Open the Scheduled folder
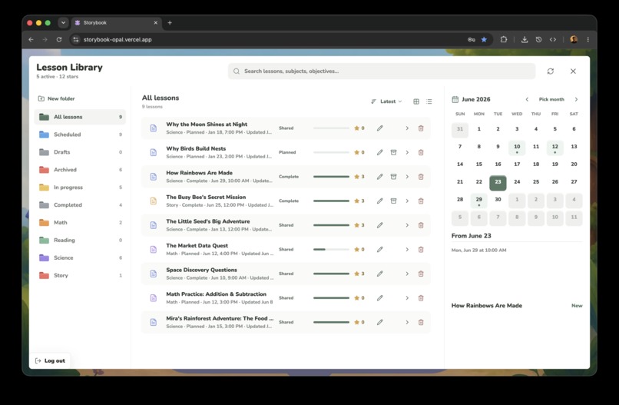619x405 pixels. pyautogui.click(x=80, y=134)
